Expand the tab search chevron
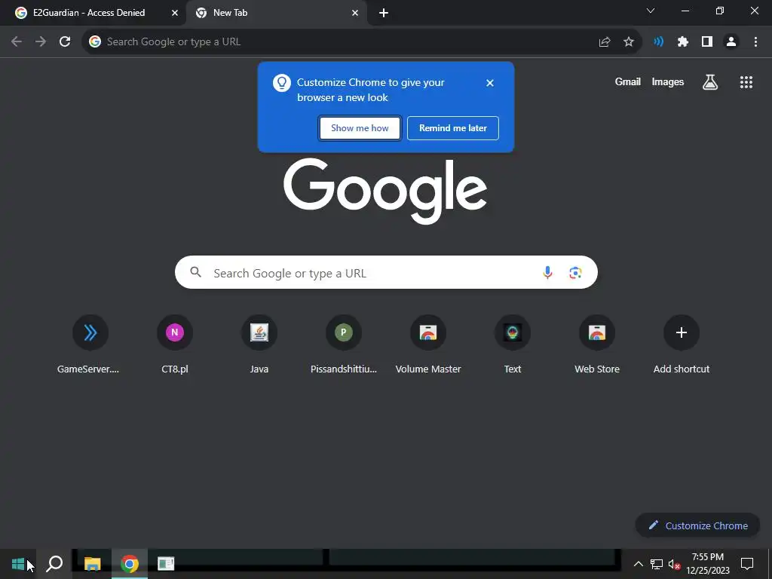Screen dimensions: 772x579 coord(651,11)
